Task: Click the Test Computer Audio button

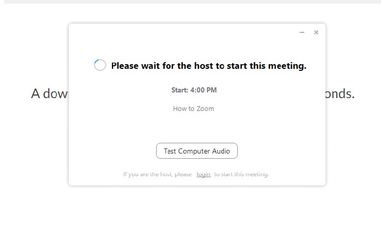Action: click(197, 151)
